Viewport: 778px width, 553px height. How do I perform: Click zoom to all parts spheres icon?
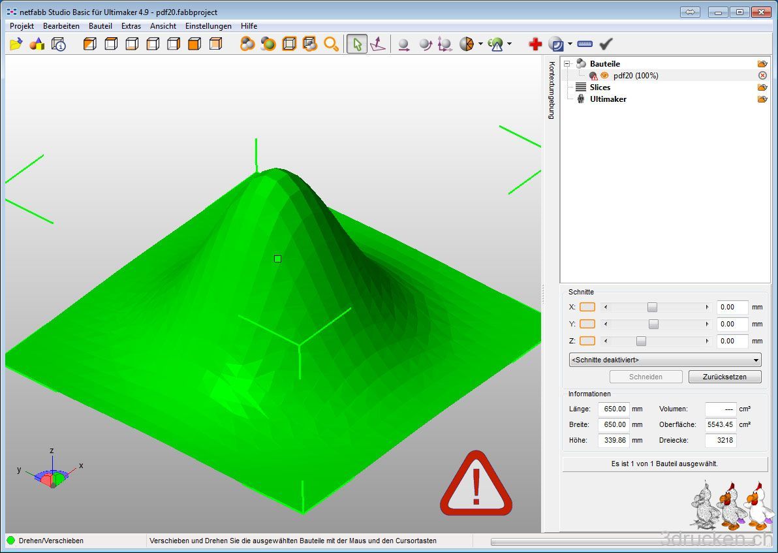click(x=247, y=44)
